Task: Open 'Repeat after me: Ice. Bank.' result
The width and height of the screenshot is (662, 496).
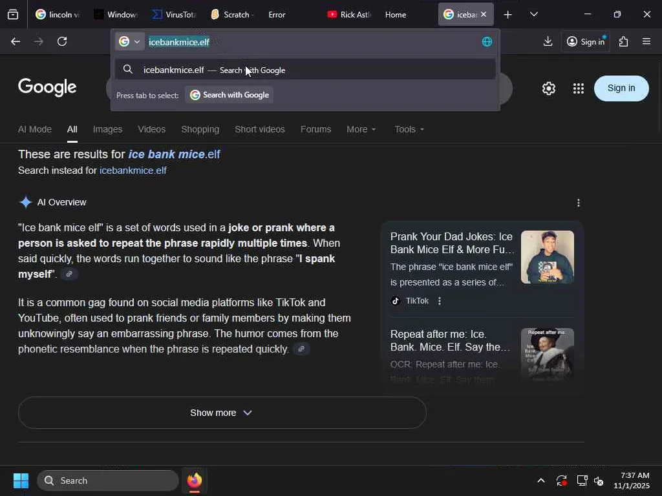Action: (x=451, y=341)
